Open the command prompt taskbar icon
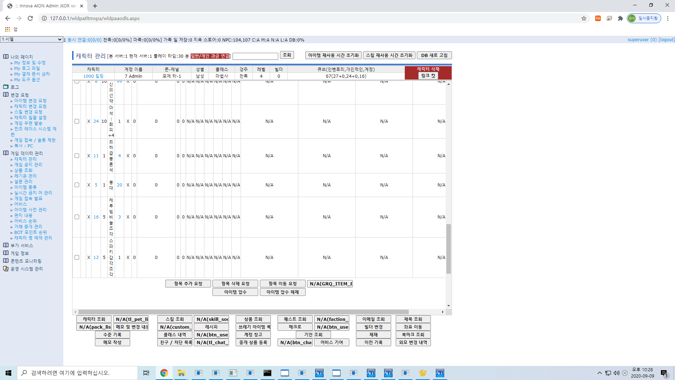675x380 pixels. (267, 373)
